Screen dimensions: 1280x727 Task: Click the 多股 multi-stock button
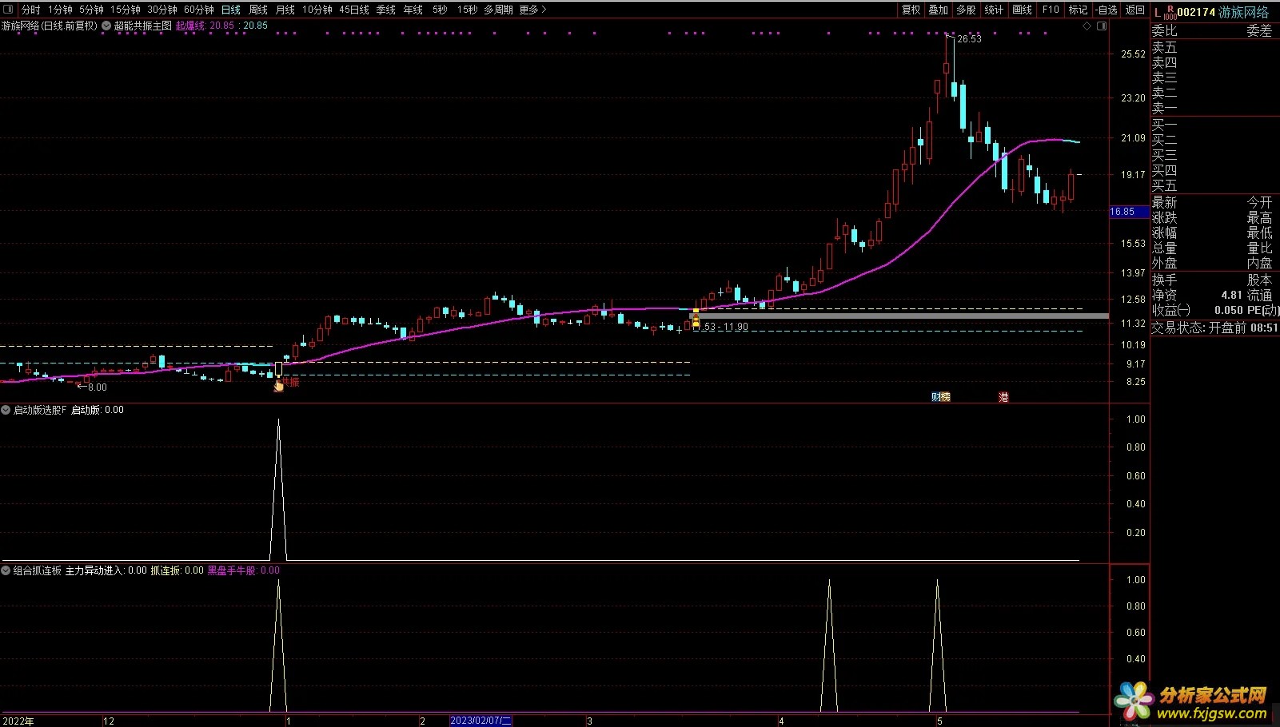point(967,10)
